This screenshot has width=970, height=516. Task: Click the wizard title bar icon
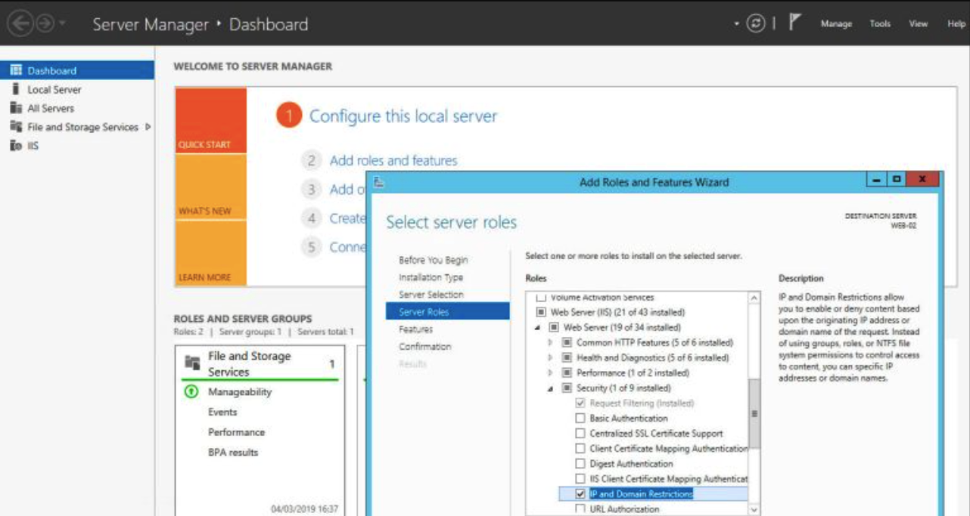click(379, 181)
